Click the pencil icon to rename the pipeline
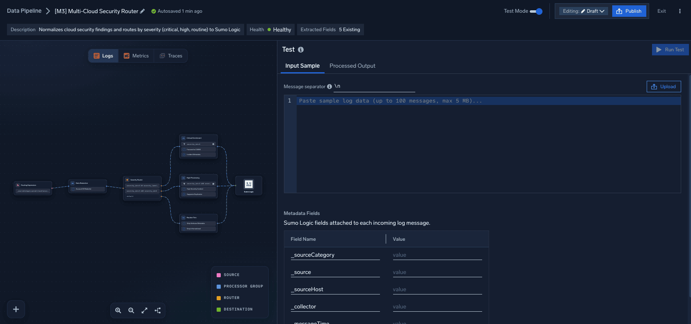The image size is (691, 324). pyautogui.click(x=142, y=11)
